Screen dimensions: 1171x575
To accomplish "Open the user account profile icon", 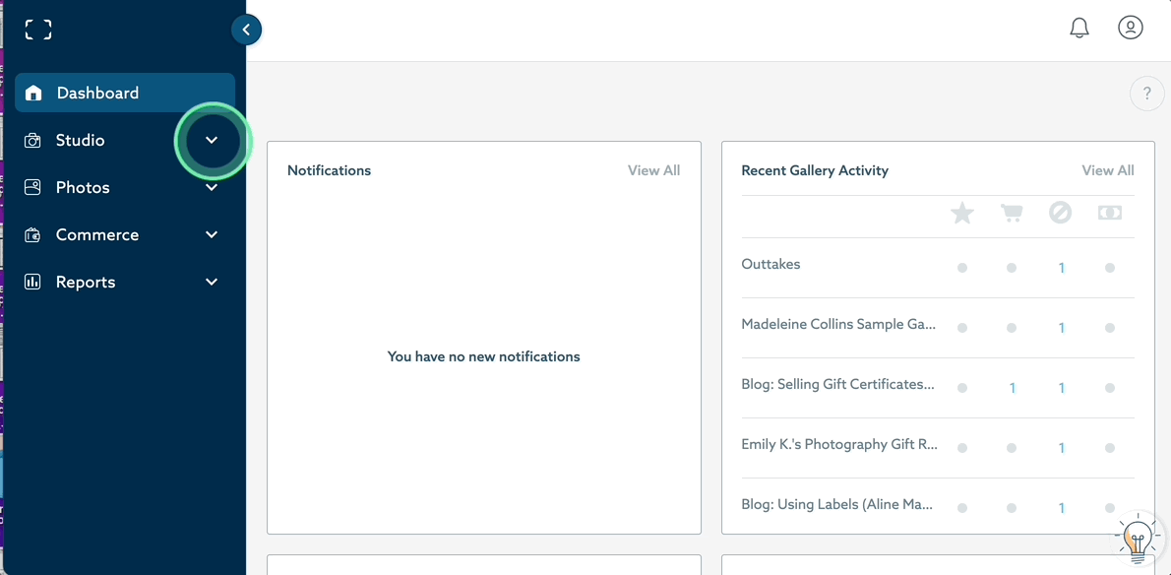I will 1131,28.
